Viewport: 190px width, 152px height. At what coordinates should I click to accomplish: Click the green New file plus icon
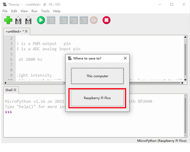tap(8, 20)
